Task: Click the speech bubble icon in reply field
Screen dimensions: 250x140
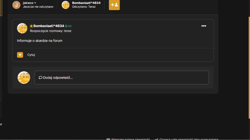Action: tap(40, 77)
